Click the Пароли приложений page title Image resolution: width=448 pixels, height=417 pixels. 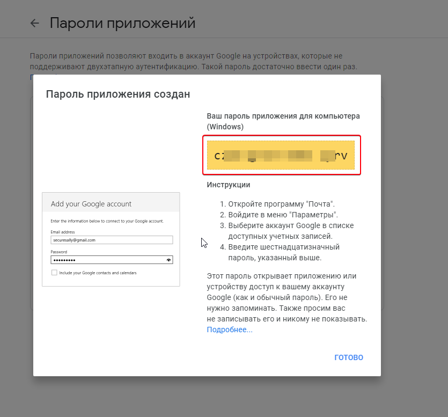coord(122,23)
